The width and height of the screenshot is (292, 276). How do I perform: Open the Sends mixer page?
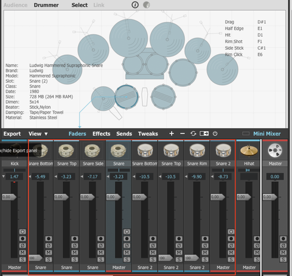124,134
